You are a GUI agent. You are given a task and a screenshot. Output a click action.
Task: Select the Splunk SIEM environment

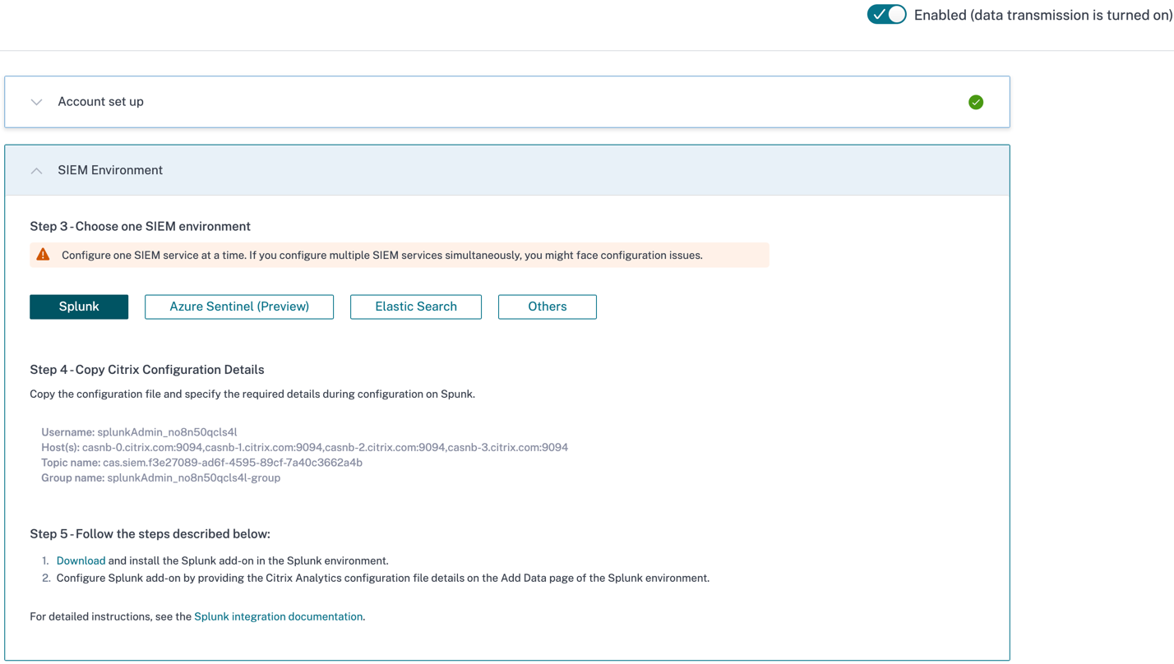[x=79, y=307]
